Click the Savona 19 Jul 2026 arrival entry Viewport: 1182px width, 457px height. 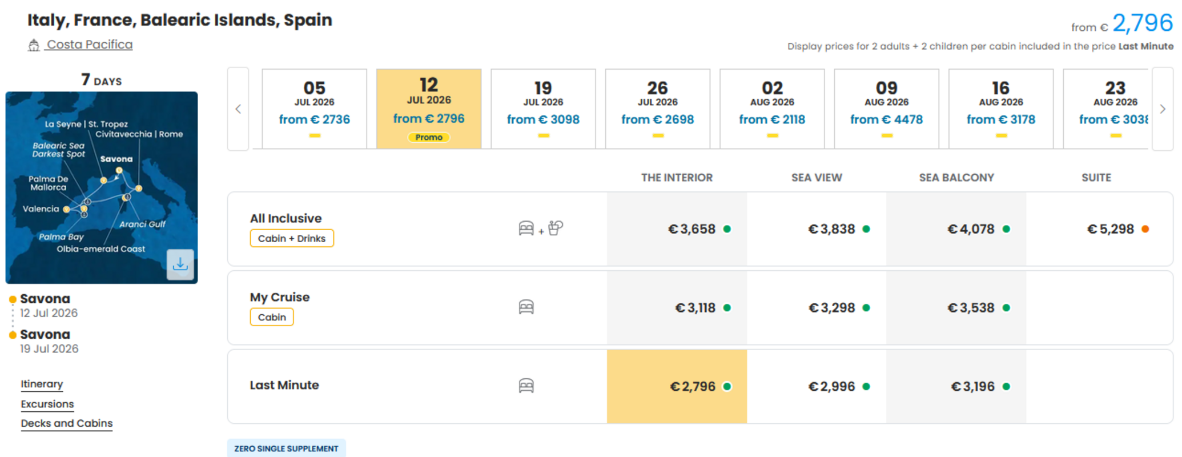49,341
